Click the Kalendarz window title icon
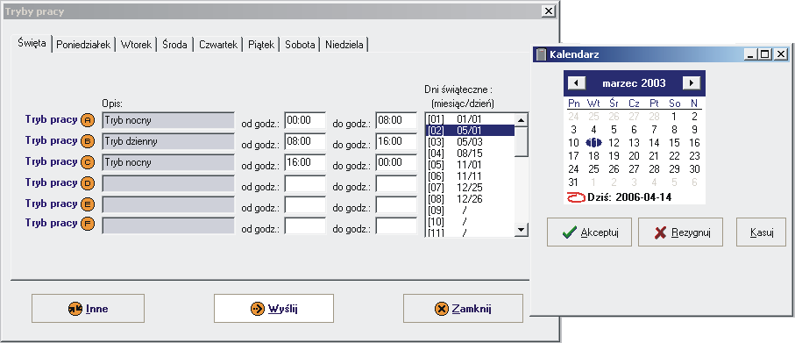 click(542, 54)
